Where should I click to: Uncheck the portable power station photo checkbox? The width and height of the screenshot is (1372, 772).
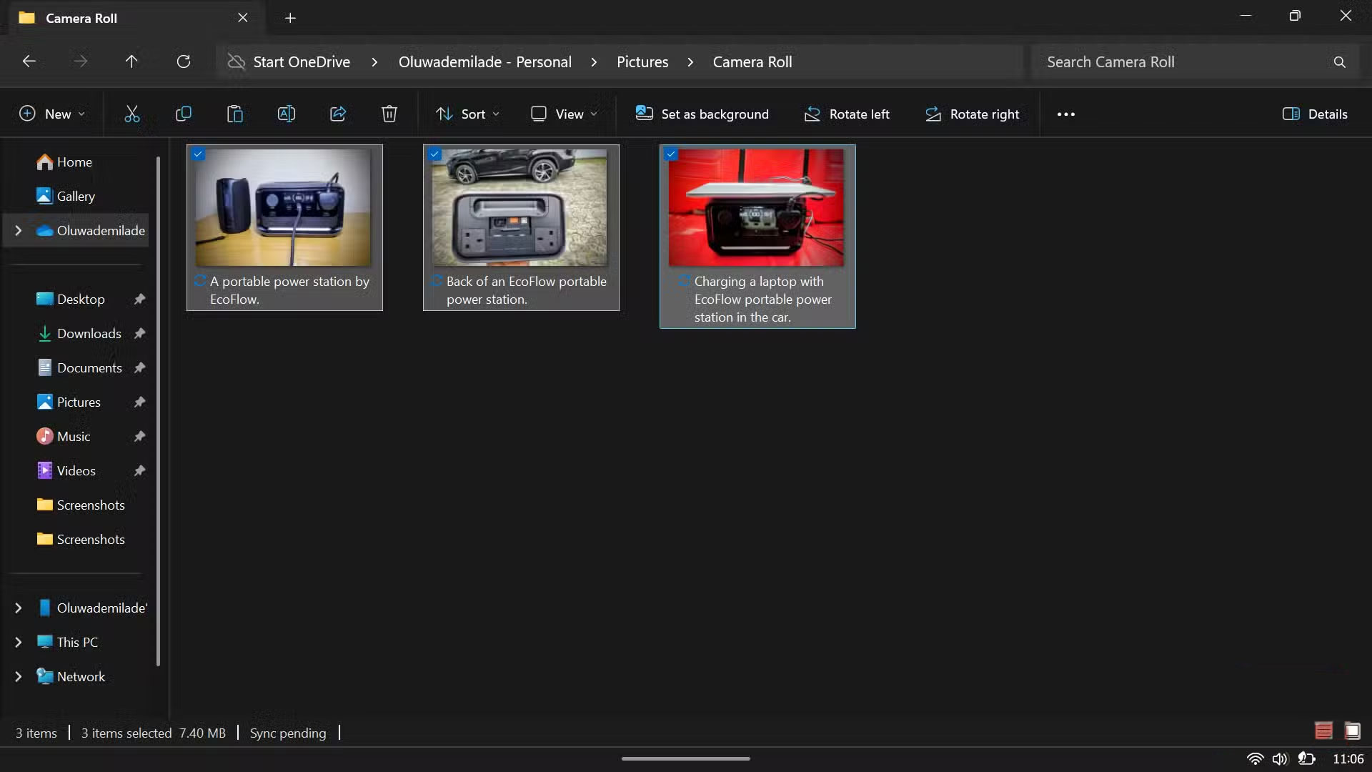(x=199, y=154)
